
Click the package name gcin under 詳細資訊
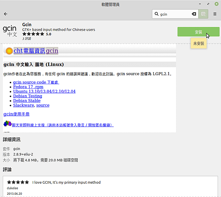click(17, 149)
